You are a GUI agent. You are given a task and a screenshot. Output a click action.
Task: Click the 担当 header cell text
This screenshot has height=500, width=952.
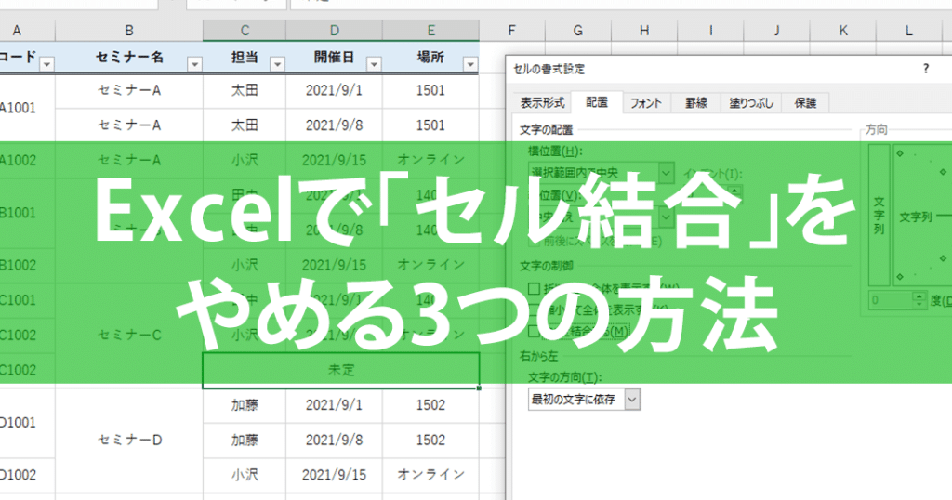click(x=245, y=57)
